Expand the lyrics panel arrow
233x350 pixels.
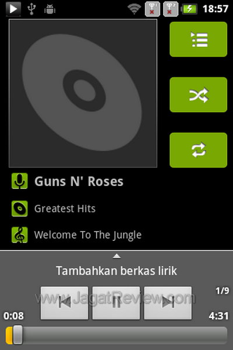click(x=116, y=256)
